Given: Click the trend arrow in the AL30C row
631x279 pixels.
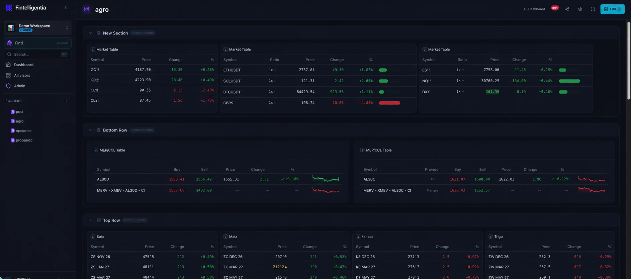Looking at the screenshot, I should tap(552, 179).
